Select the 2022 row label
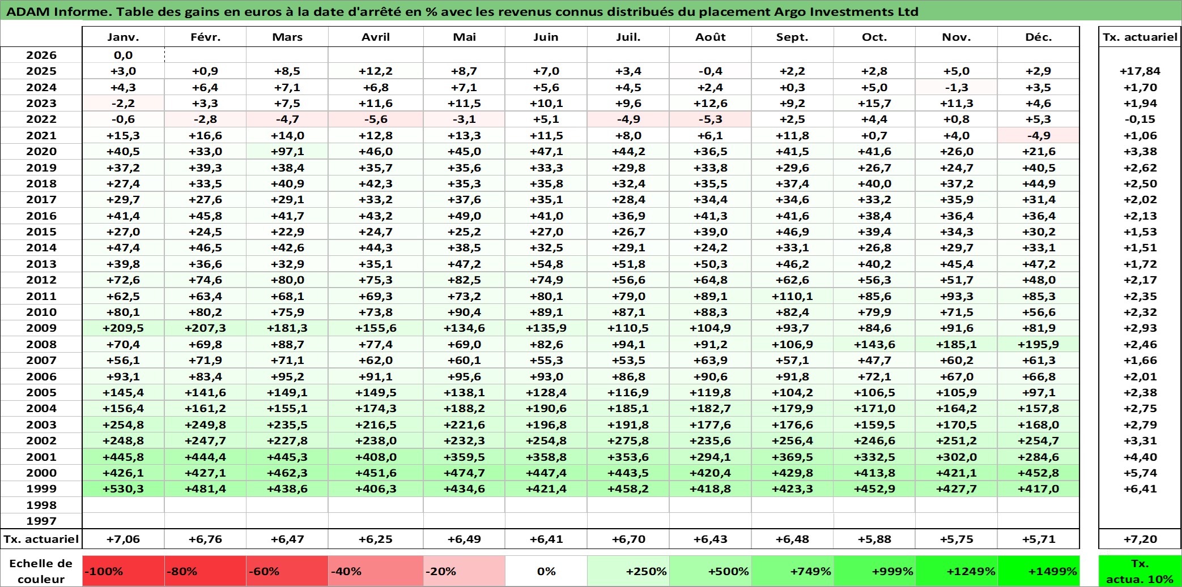 (x=41, y=119)
